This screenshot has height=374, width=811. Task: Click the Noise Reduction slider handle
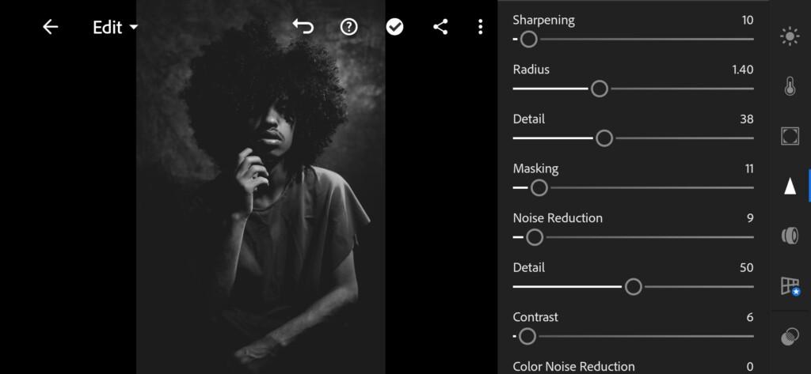pyautogui.click(x=535, y=238)
